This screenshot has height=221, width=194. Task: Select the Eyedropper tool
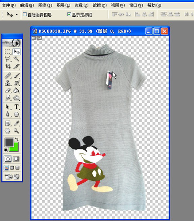click(x=16, y=123)
